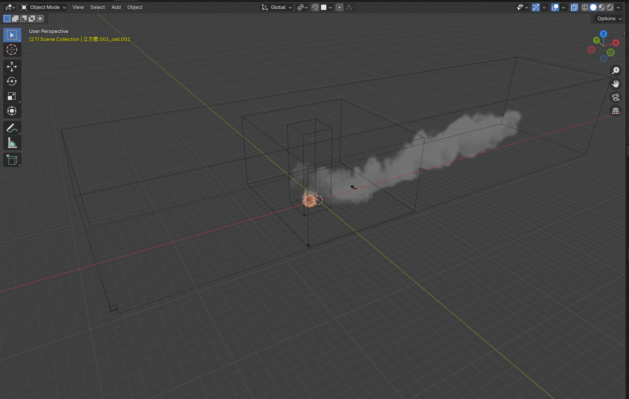629x399 pixels.
Task: Select the Measure tool
Action: [12, 143]
